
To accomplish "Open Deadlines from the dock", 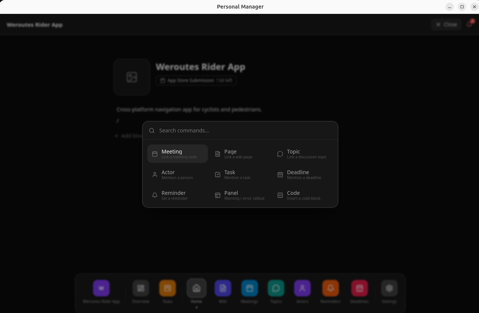I will [x=359, y=288].
